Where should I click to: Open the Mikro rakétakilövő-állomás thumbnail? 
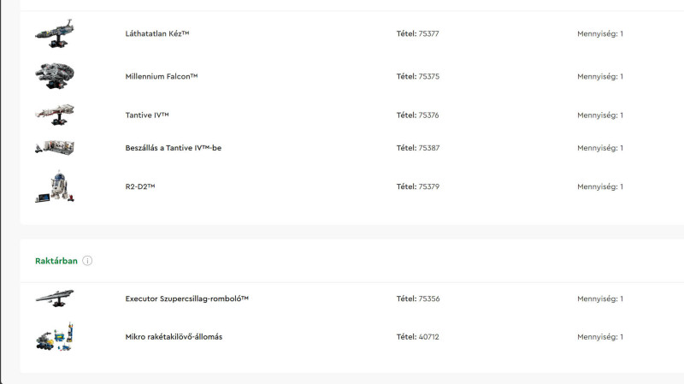(x=55, y=336)
